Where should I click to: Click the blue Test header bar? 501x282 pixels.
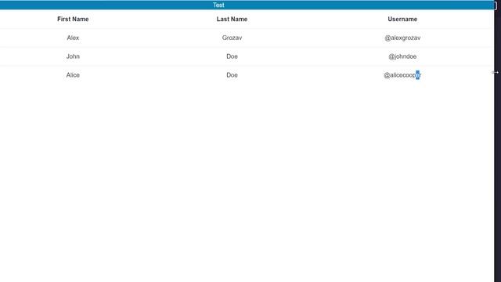pos(247,5)
